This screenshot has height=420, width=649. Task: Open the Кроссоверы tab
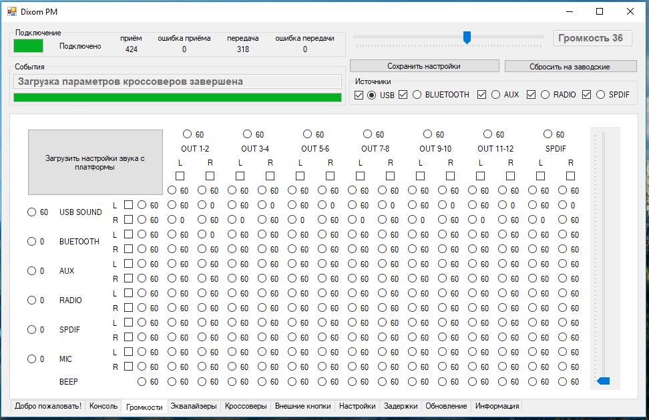[x=246, y=406]
